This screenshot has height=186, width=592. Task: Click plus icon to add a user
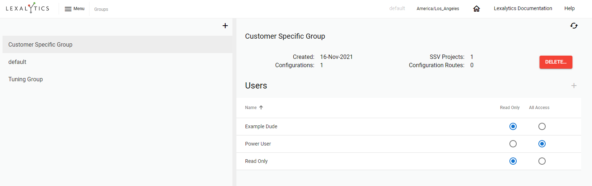(574, 86)
